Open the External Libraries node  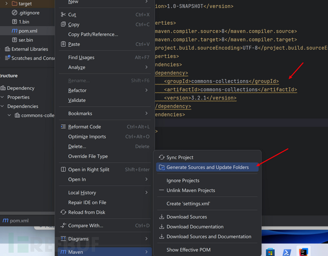(x=29, y=49)
